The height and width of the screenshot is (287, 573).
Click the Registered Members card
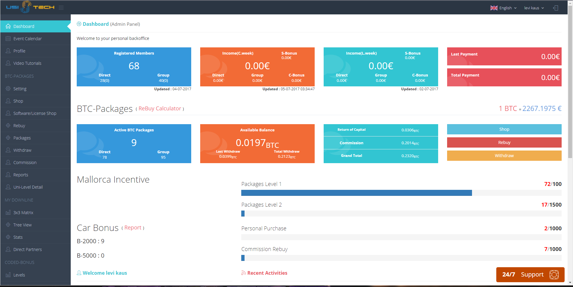(134, 67)
